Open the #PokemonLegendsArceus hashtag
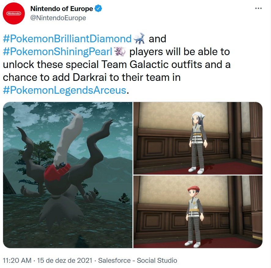This screenshot has width=271, height=268. click(x=65, y=90)
